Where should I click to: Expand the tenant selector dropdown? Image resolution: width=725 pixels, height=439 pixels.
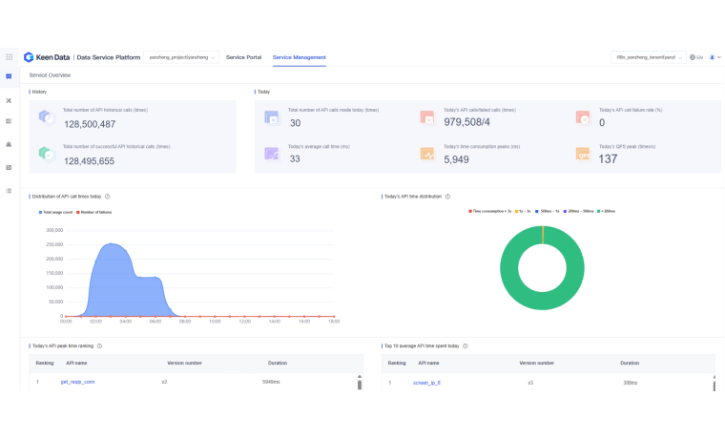[x=648, y=57]
